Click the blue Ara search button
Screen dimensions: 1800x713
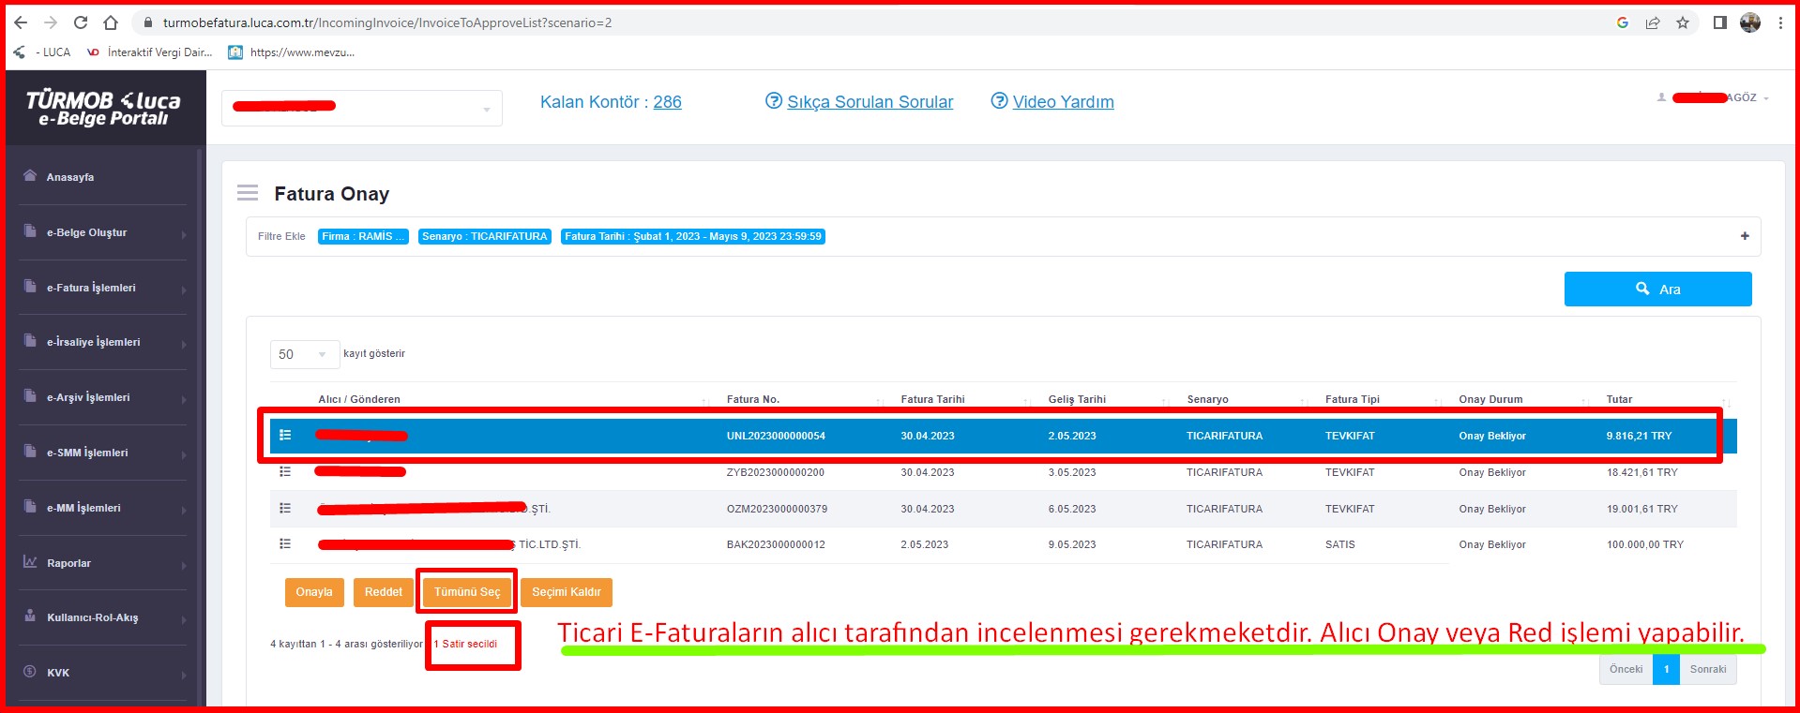[x=1657, y=290]
